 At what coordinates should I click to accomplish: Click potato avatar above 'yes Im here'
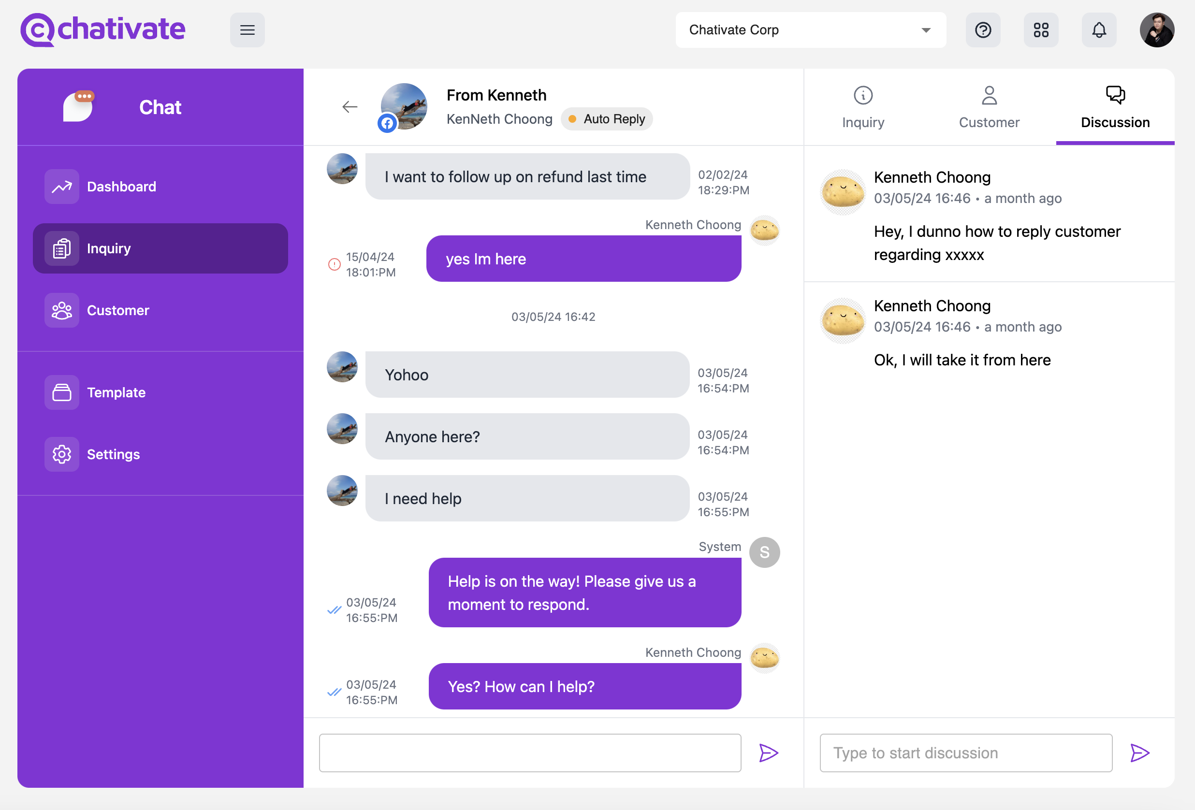click(x=765, y=230)
